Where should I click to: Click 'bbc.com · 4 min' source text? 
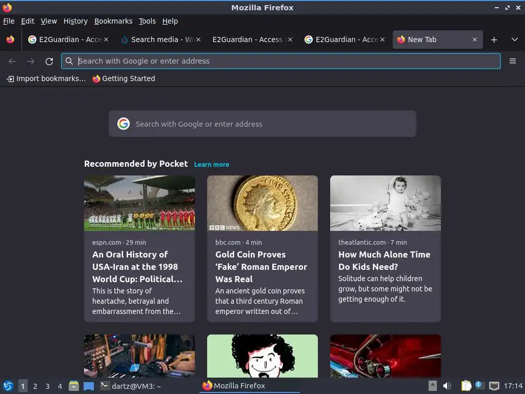238,242
